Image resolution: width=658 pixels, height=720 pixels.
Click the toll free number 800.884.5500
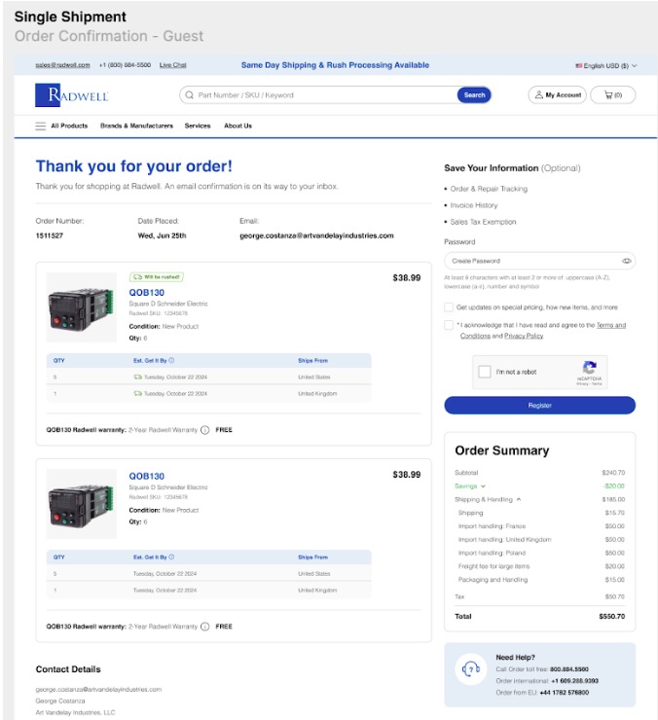568,669
